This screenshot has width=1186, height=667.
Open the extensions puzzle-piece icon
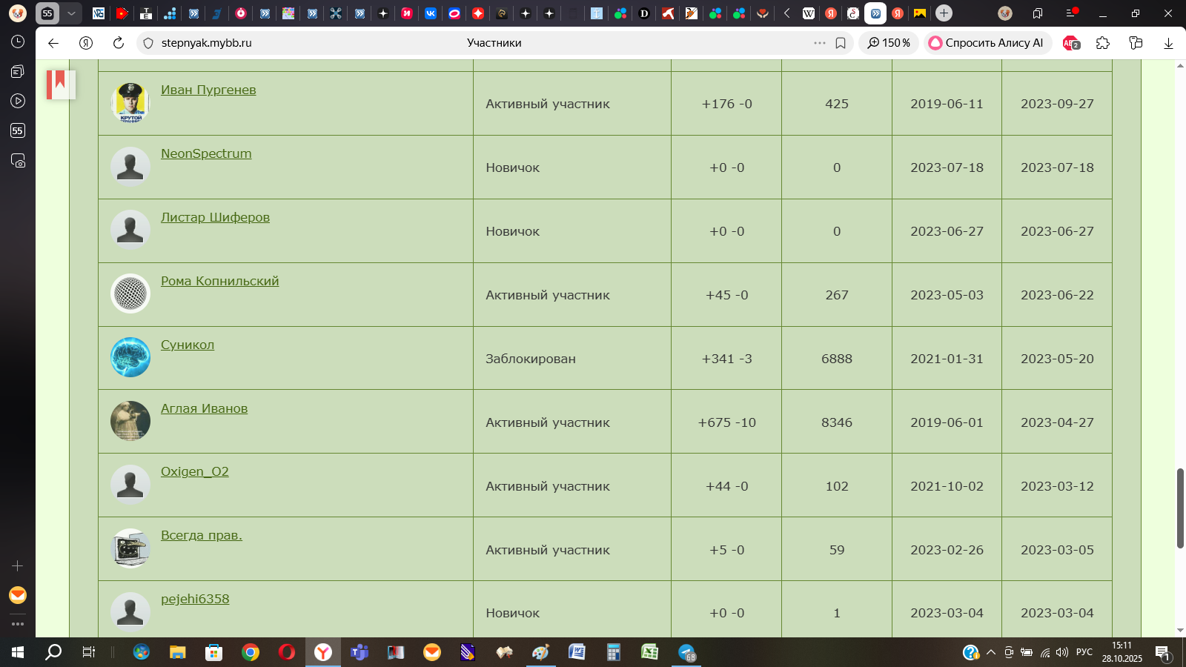[1103, 43]
